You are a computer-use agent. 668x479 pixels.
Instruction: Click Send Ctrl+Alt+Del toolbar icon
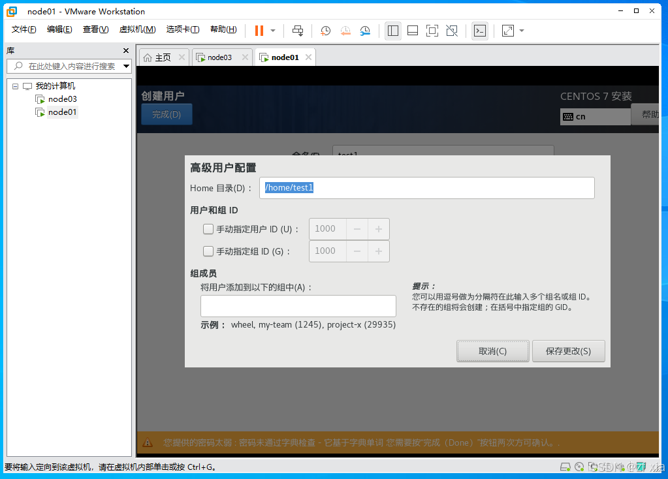[x=298, y=31]
